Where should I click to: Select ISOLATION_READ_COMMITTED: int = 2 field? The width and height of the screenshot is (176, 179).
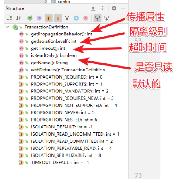pos(72,141)
